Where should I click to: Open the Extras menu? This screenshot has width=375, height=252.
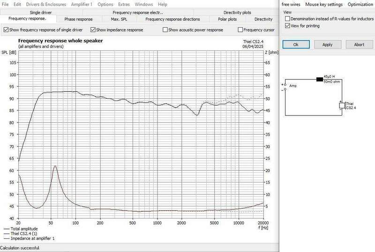click(x=124, y=4)
